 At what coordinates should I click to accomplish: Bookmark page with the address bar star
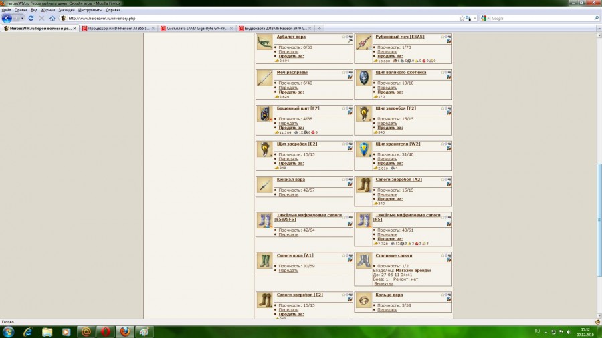pos(462,18)
